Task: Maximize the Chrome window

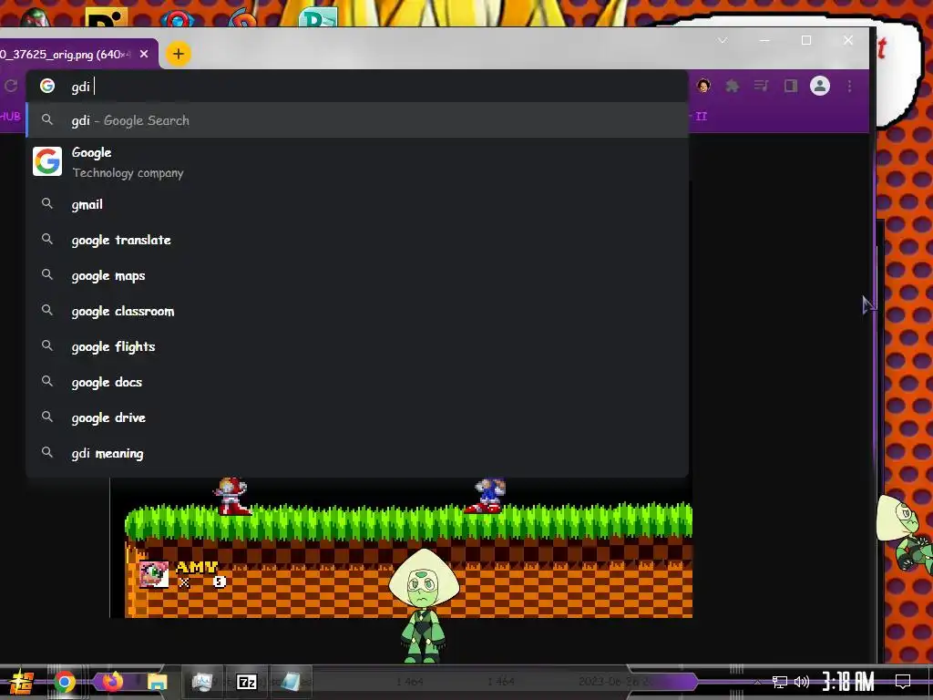Action: coord(806,40)
